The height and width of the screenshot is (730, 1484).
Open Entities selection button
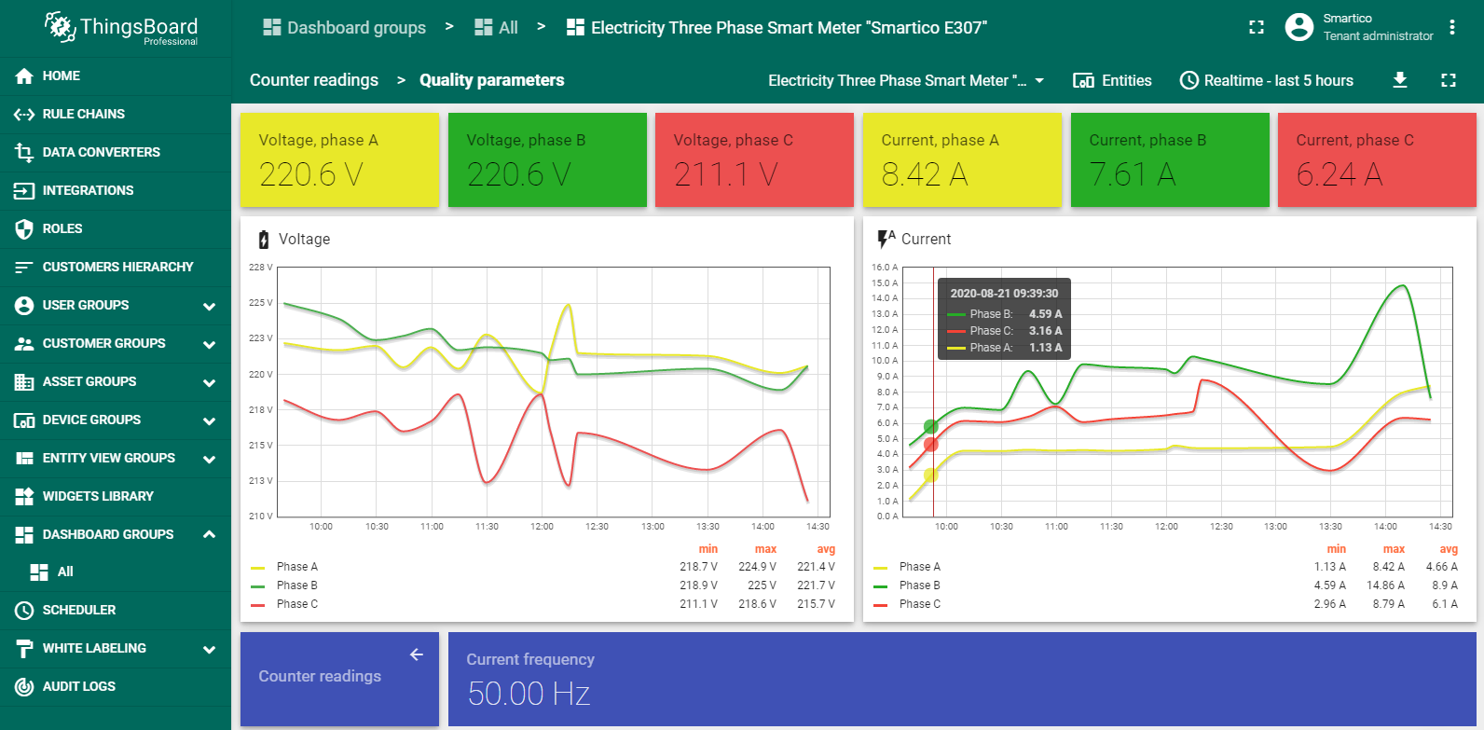(1112, 80)
